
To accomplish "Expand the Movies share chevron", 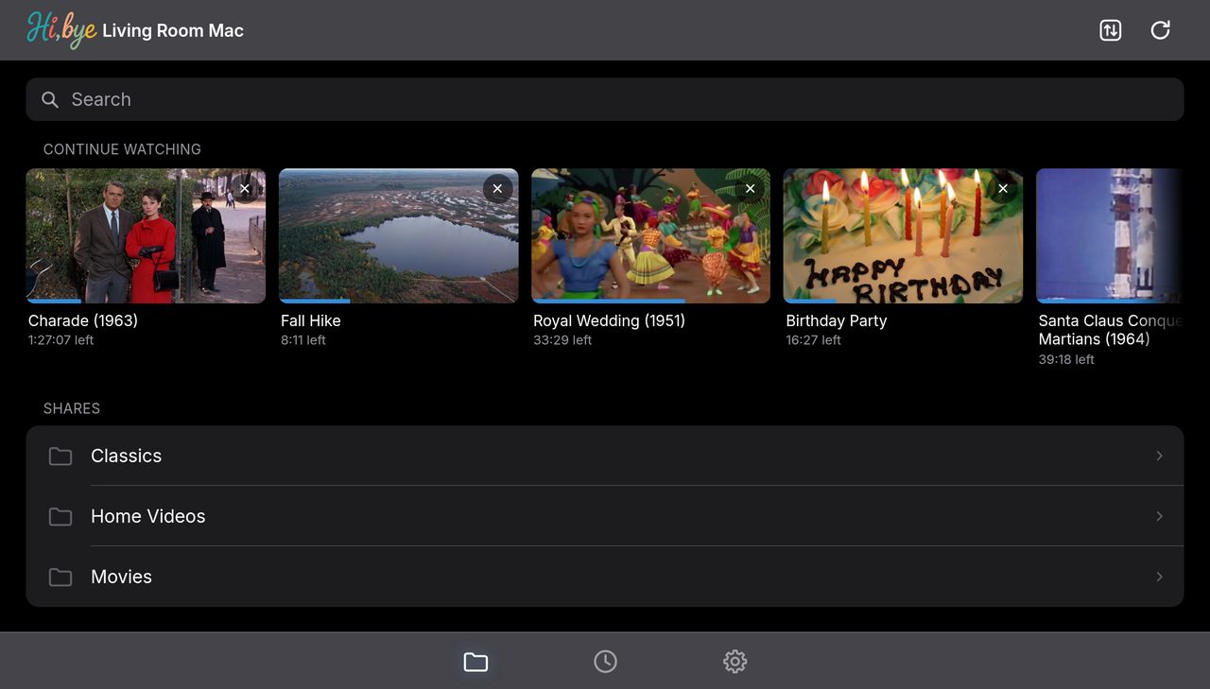I will click(1159, 577).
